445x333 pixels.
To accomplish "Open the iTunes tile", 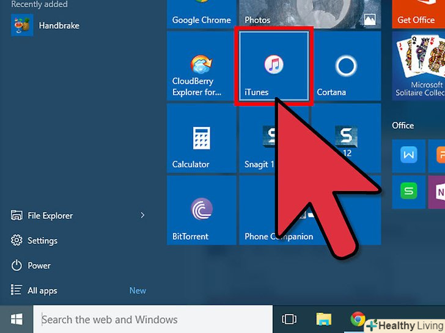I will point(274,66).
